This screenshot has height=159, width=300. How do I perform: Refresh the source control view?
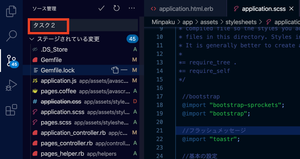click(x=116, y=8)
